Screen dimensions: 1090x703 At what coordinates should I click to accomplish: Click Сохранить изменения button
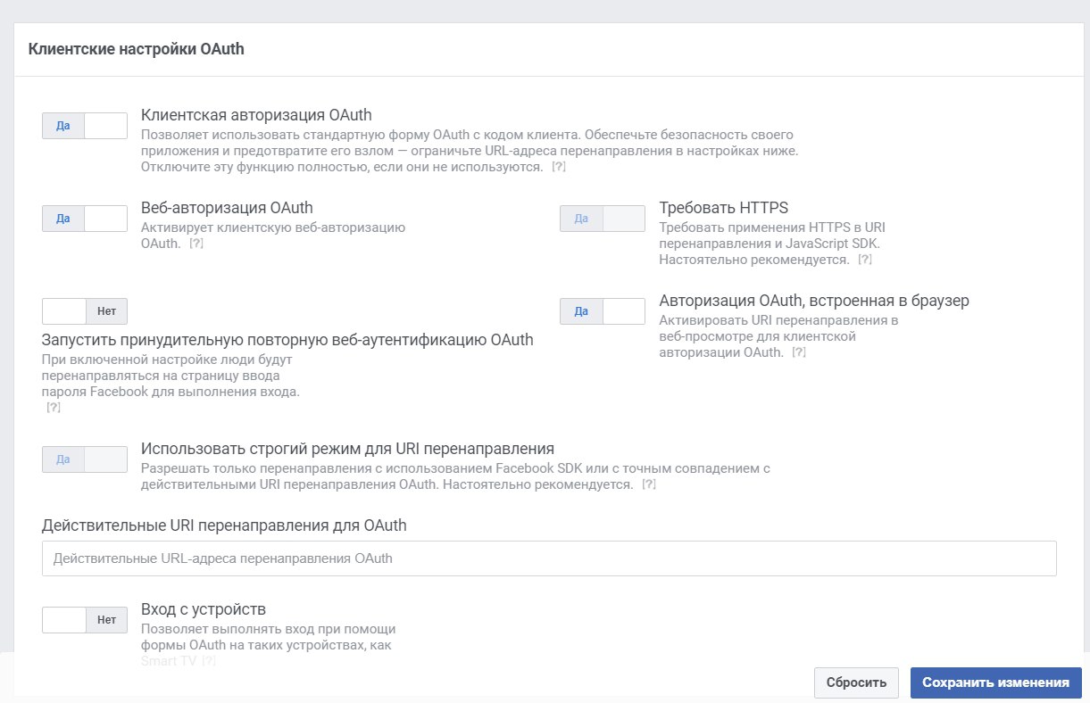995,682
